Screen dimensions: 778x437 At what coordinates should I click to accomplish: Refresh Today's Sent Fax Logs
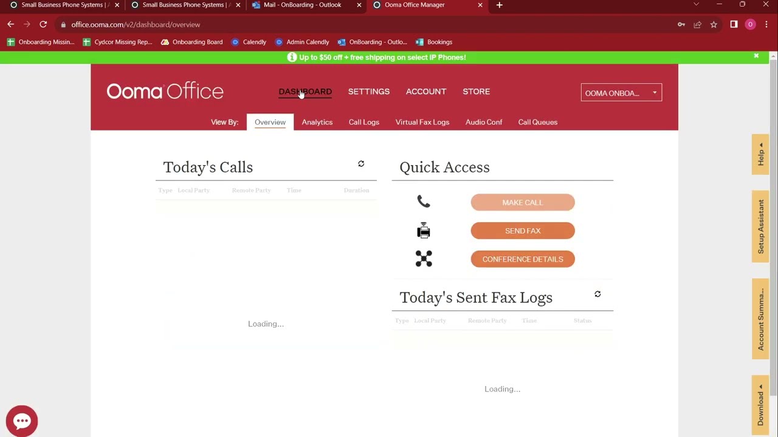point(597,294)
